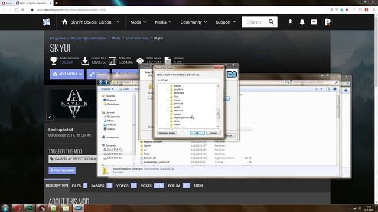Image resolution: width=378 pixels, height=212 pixels.
Task: Select the friends folder in the tree
Action: pos(175,85)
